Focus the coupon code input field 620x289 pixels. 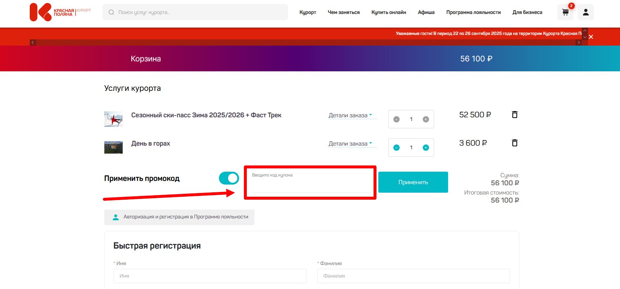coord(311,185)
